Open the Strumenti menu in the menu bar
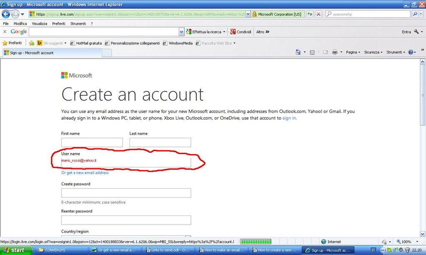The width and height of the screenshot is (426, 255). [x=78, y=24]
